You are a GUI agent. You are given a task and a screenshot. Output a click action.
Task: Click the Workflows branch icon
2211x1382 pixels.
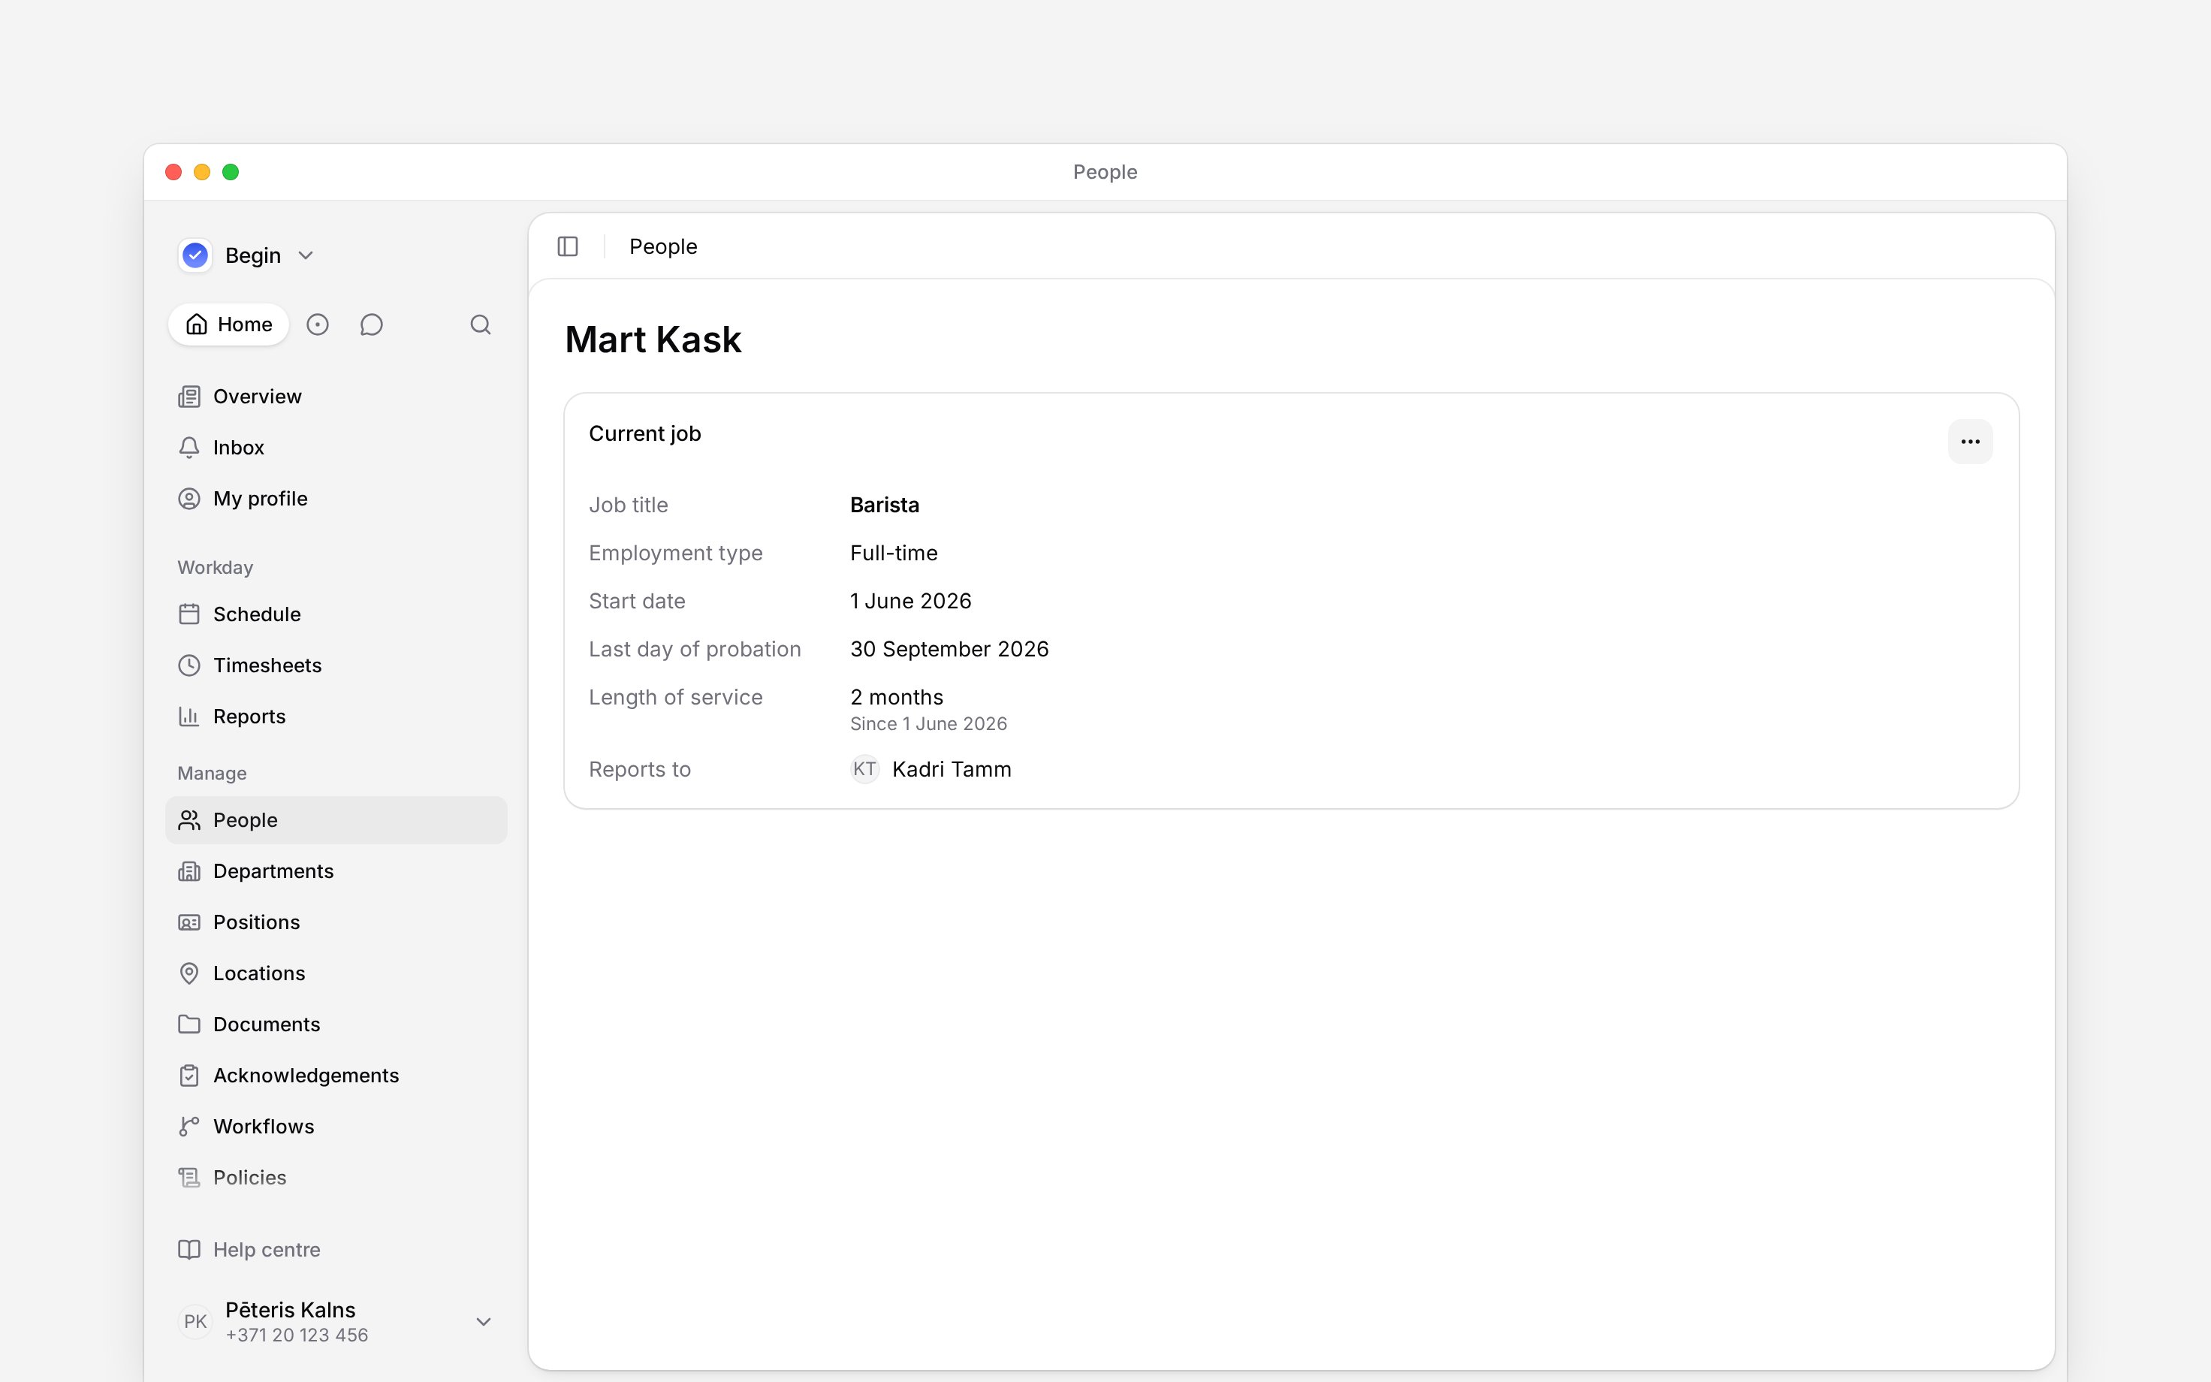189,1127
